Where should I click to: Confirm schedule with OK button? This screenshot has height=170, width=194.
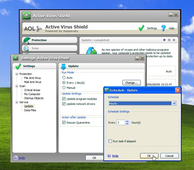tap(149, 156)
